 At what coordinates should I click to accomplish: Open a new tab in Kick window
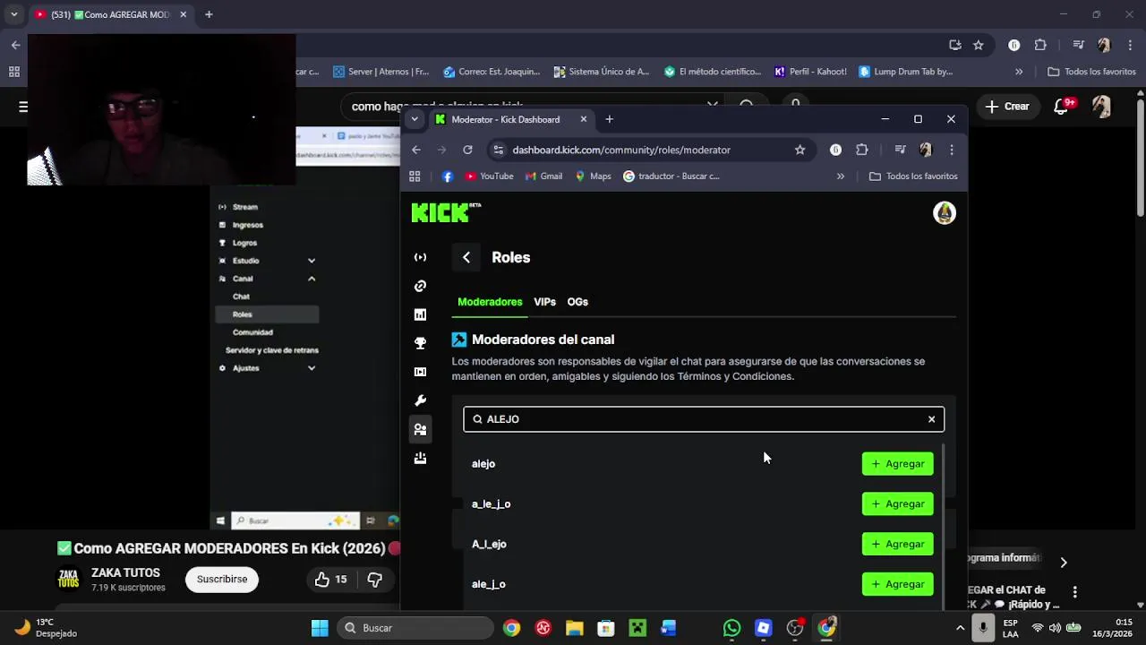click(x=609, y=119)
